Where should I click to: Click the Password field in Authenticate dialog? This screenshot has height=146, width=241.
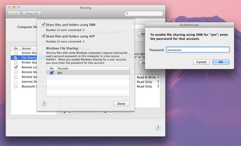198,50
